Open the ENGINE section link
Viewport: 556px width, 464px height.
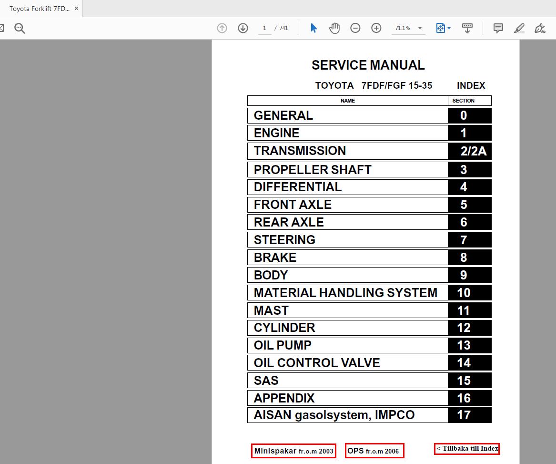point(347,133)
